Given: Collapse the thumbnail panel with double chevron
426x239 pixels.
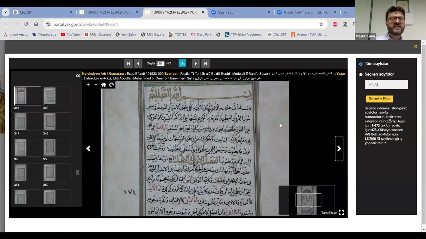Looking at the screenshot, I should click(78, 76).
